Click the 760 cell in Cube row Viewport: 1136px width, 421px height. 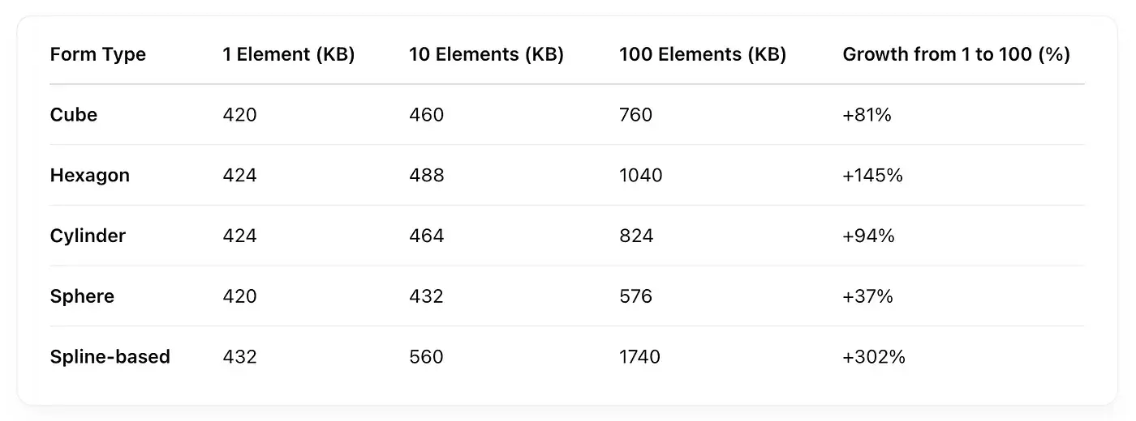click(635, 115)
